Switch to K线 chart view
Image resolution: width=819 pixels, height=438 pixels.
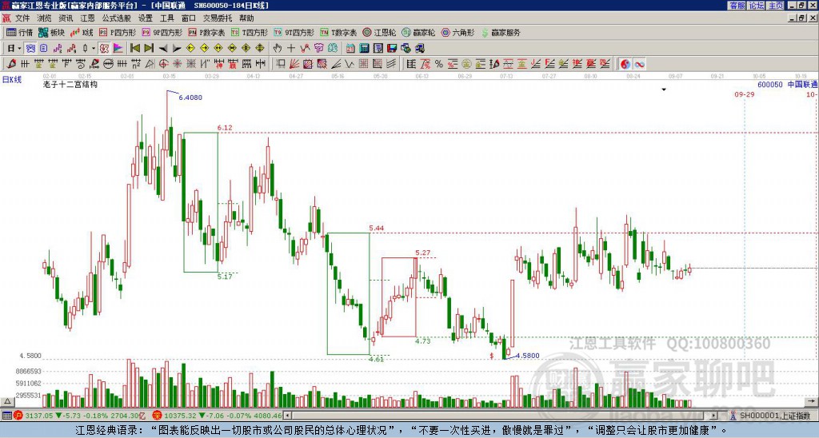pos(82,32)
